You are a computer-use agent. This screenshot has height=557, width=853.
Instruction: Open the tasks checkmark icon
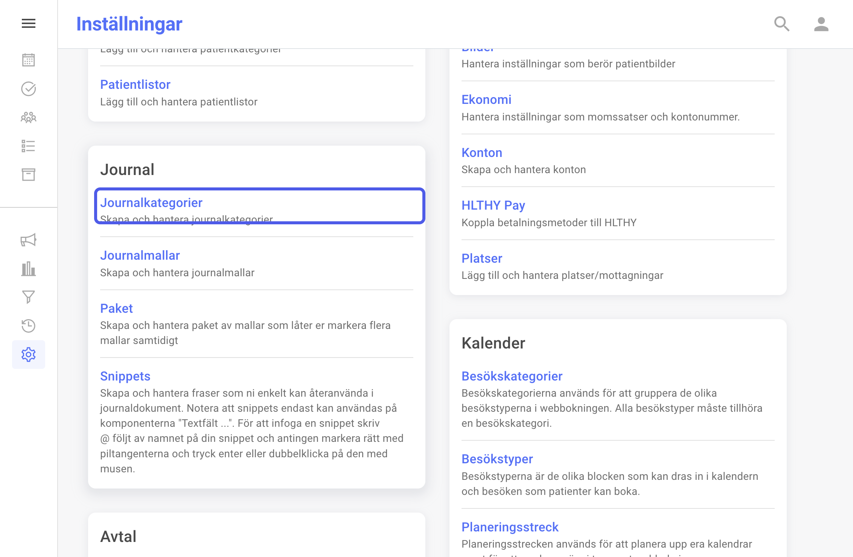[x=29, y=89]
